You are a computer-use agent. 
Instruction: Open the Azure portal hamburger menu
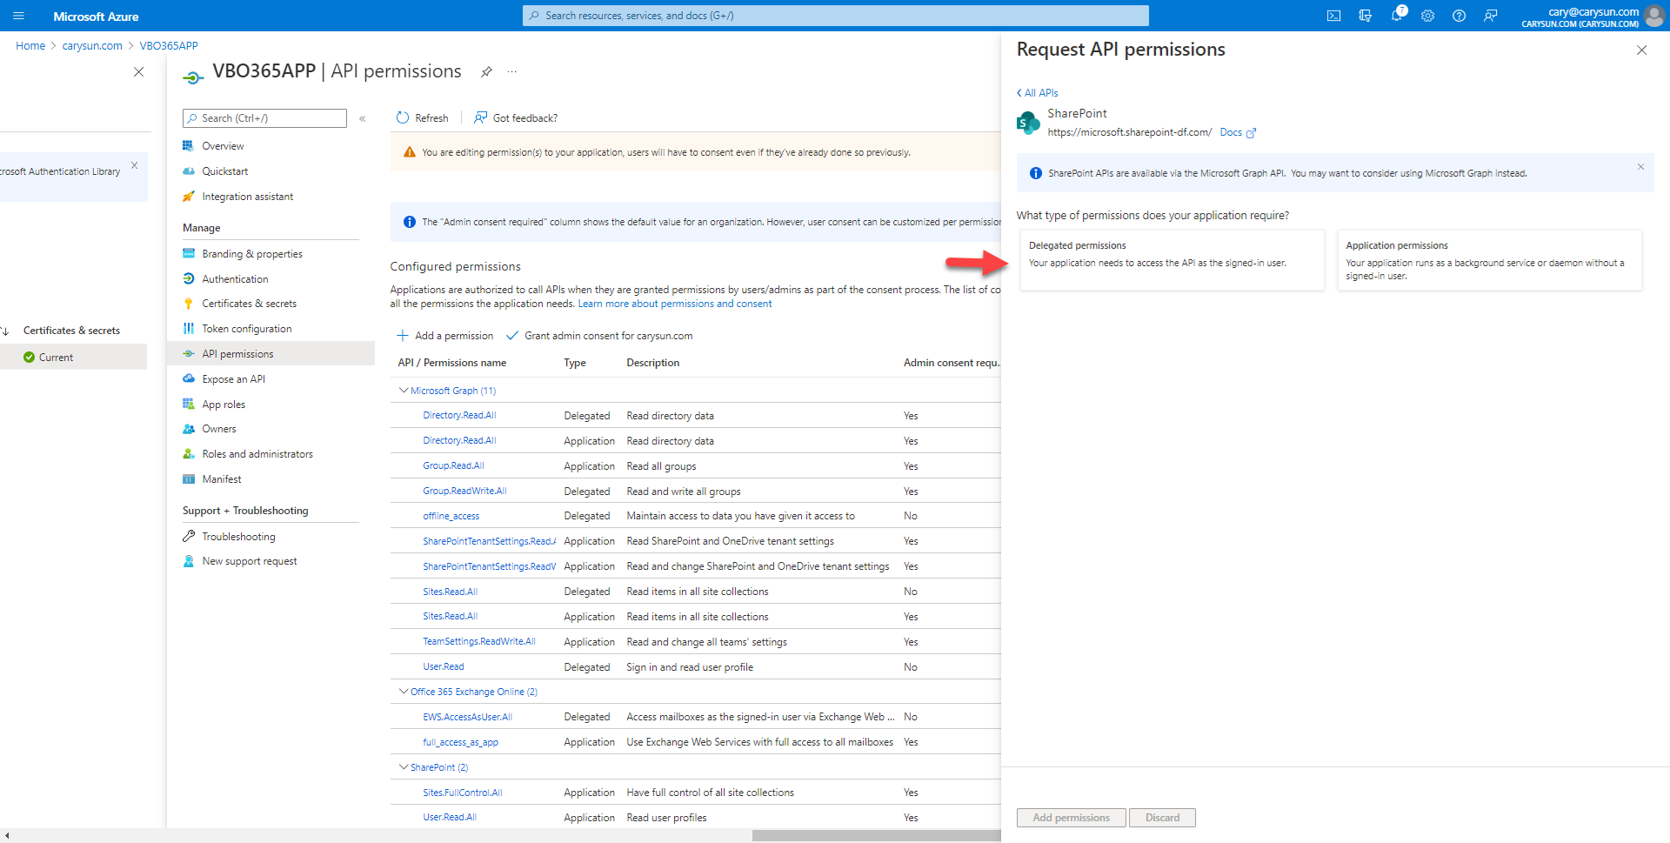(18, 16)
